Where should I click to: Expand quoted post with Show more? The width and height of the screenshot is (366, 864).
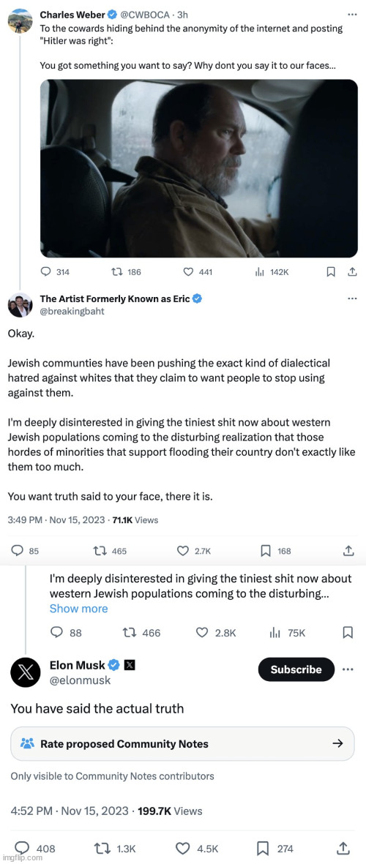78,609
